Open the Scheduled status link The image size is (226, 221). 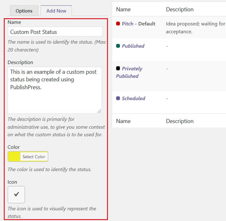(x=133, y=99)
